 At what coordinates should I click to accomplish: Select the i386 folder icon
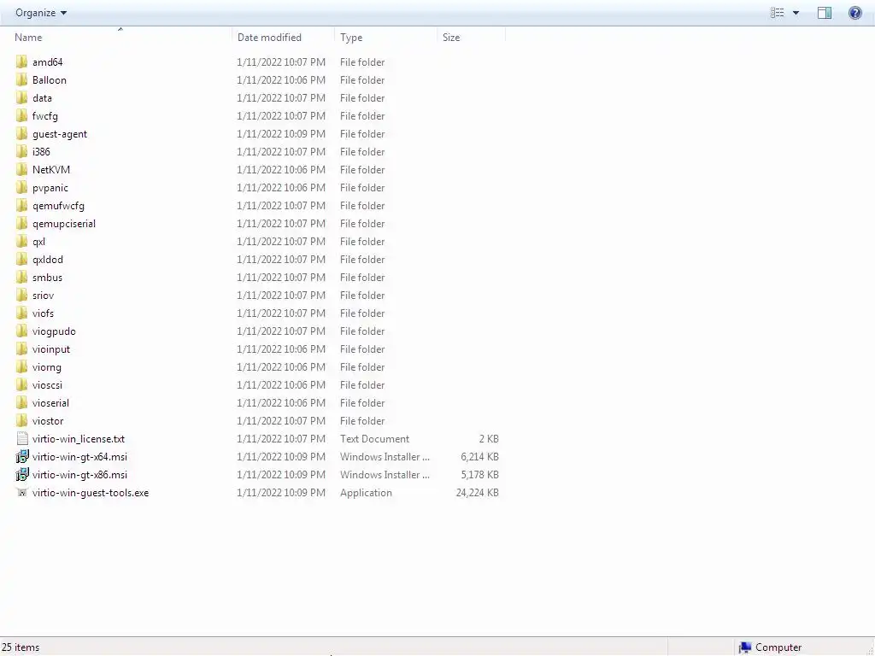(x=21, y=152)
